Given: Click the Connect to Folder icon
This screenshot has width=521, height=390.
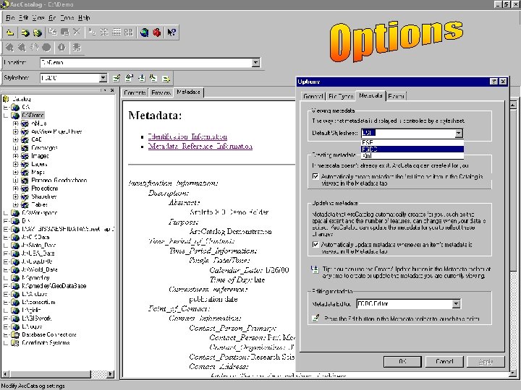Looking at the screenshot, I should (25, 32).
